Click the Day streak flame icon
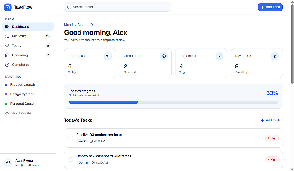Image resolution: width=294 pixels, height=171 pixels. coord(275,56)
